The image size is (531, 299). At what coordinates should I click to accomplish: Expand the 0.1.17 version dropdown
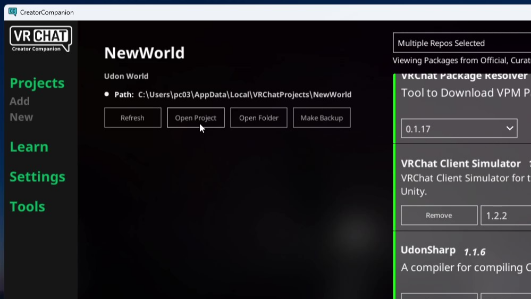(x=459, y=128)
